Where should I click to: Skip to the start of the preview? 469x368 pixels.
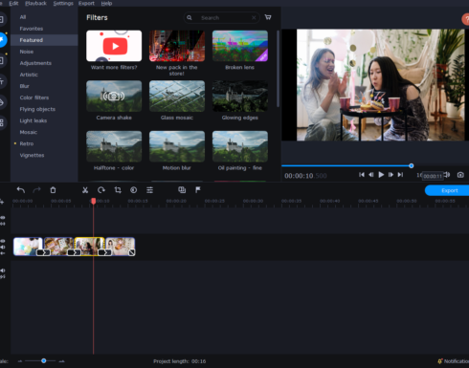(362, 175)
